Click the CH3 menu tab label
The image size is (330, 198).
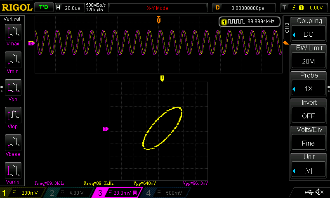[287, 28]
